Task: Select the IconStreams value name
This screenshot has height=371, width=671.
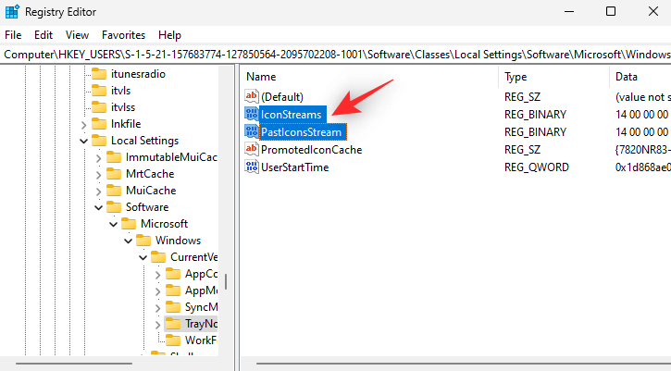Action: 291,115
